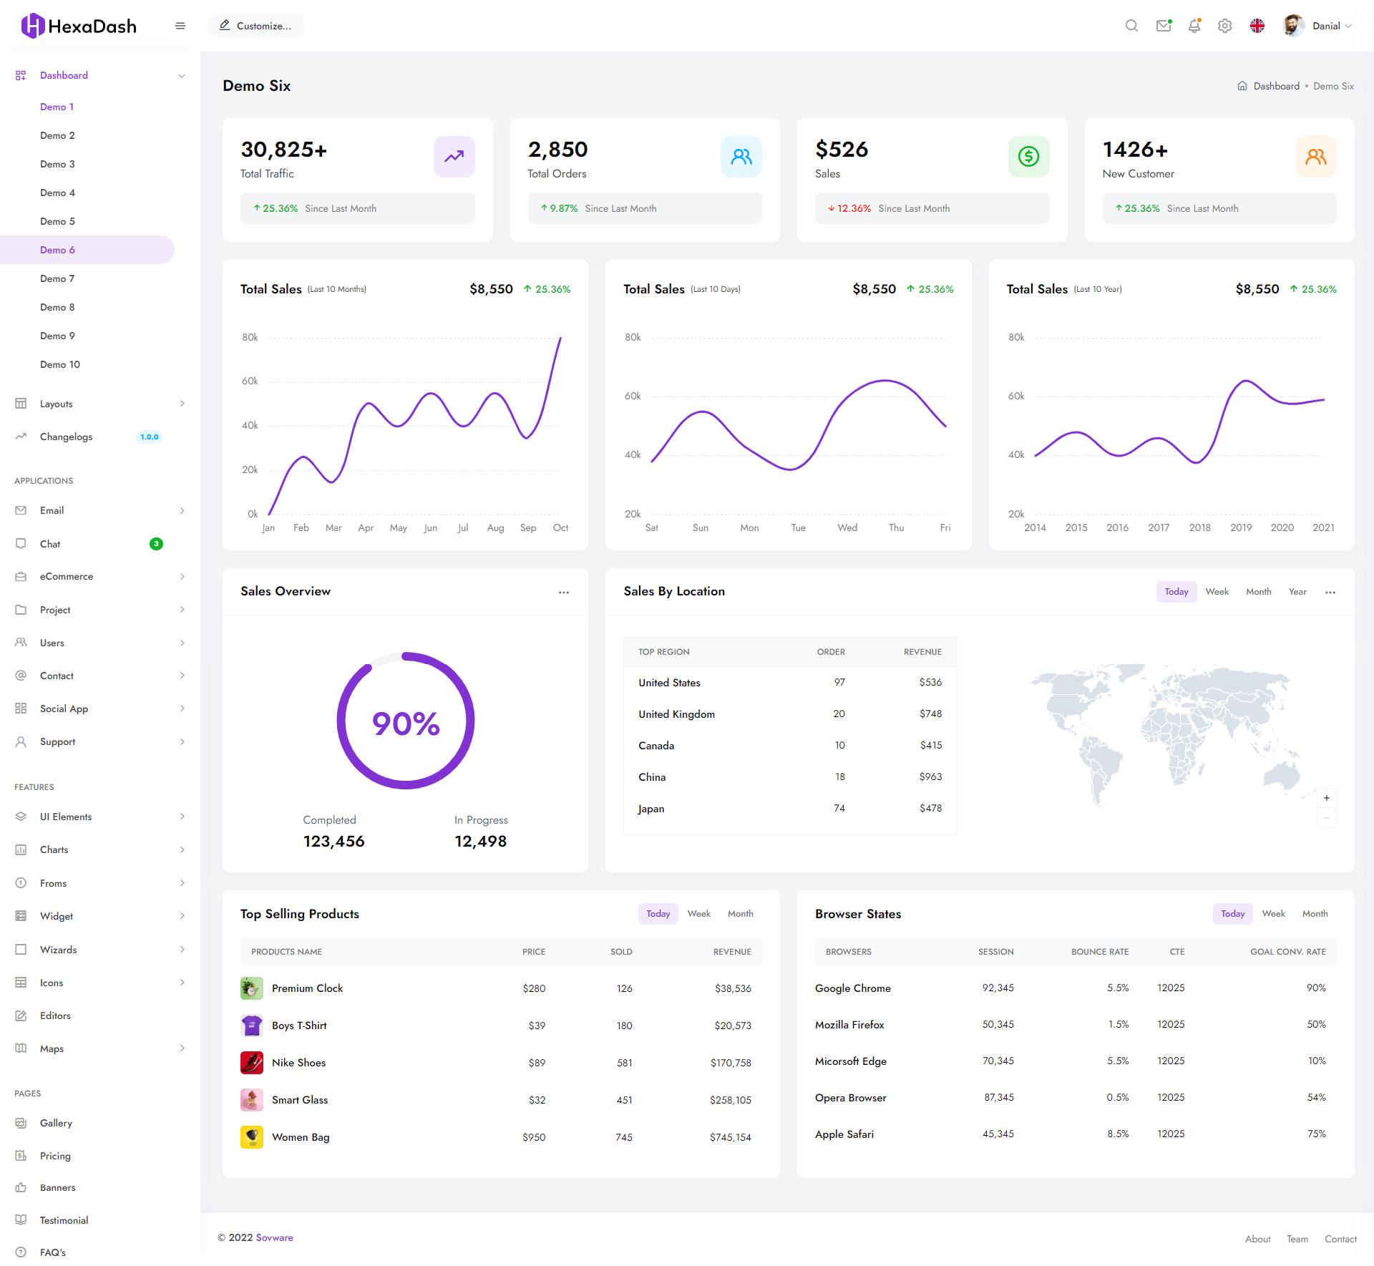Screen dimensions: 1374x1266
Task: Click the UK flag language icon
Action: (1257, 26)
